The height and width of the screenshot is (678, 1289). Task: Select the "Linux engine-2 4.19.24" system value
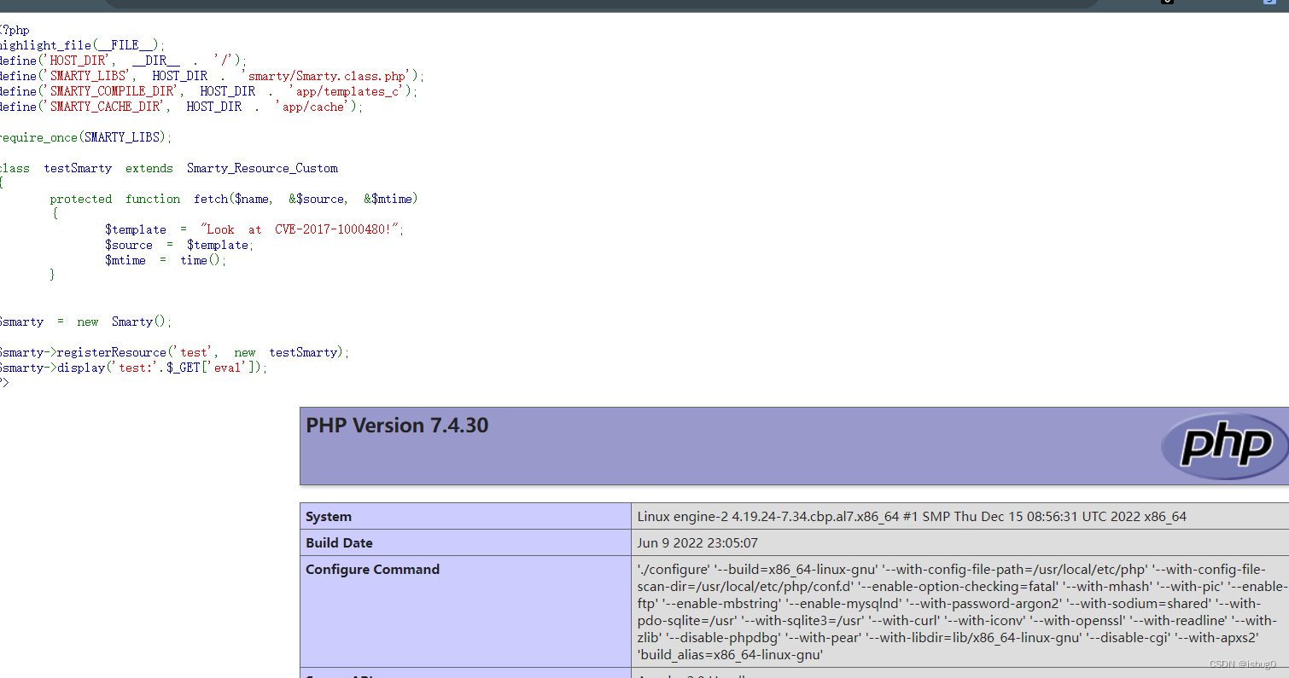pos(912,516)
